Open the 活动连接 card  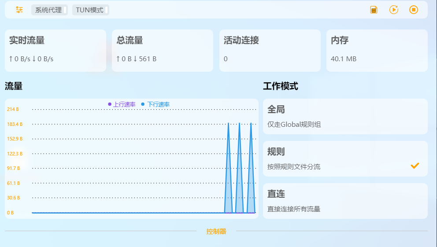pyautogui.click(x=270, y=51)
